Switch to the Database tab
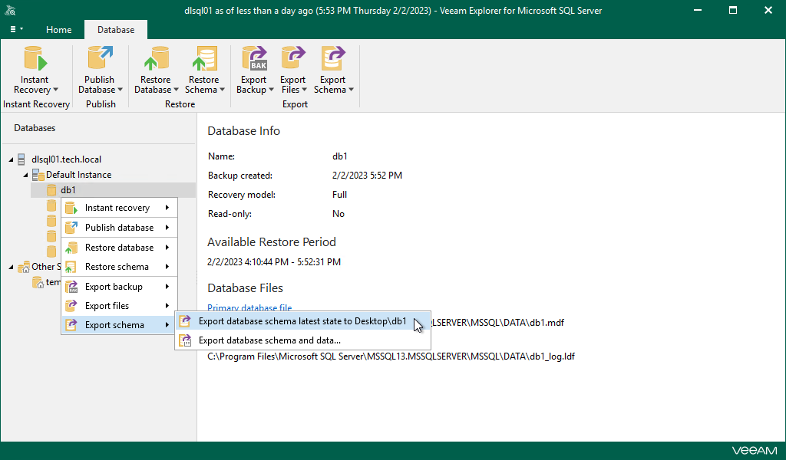The image size is (786, 460). click(116, 30)
